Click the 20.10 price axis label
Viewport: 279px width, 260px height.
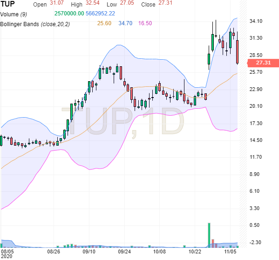(256, 106)
